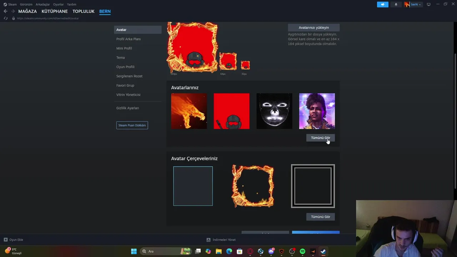
Task: Open the Görünüm menu
Action: tap(26, 4)
